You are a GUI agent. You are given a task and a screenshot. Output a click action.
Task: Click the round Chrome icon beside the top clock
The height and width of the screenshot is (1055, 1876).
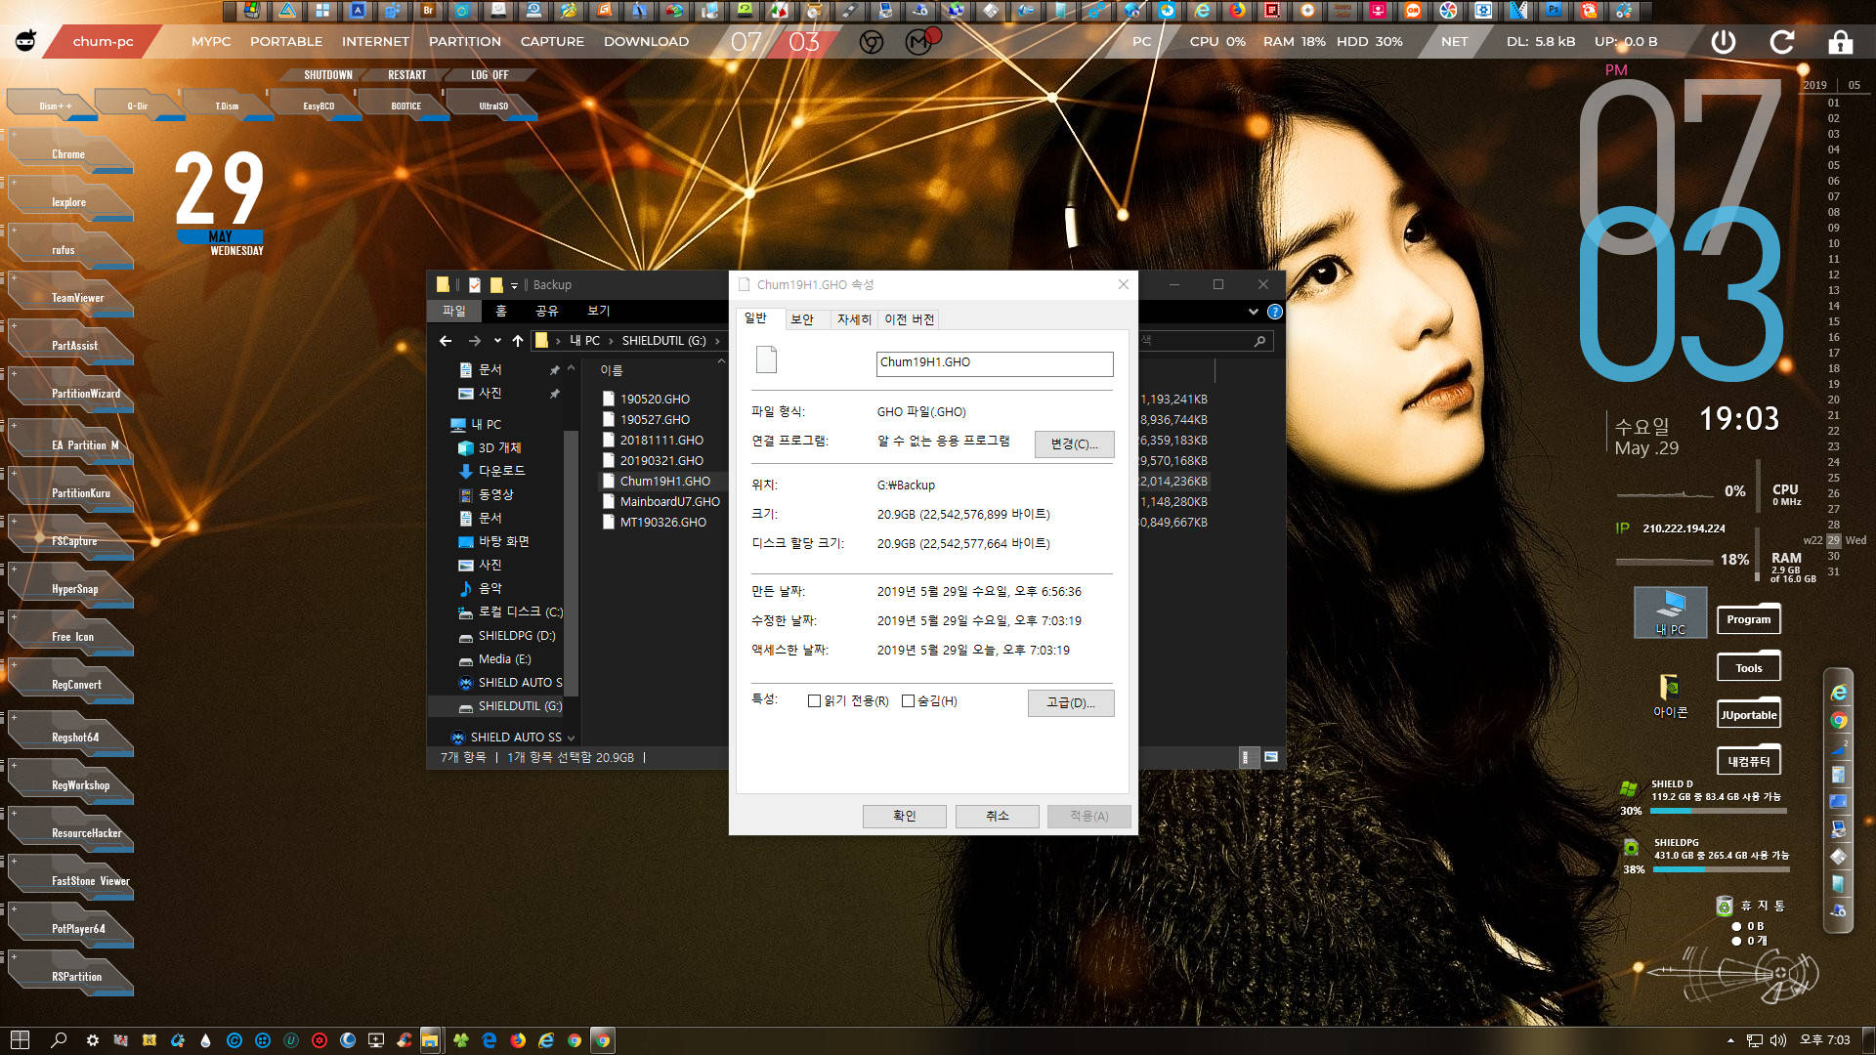click(872, 42)
